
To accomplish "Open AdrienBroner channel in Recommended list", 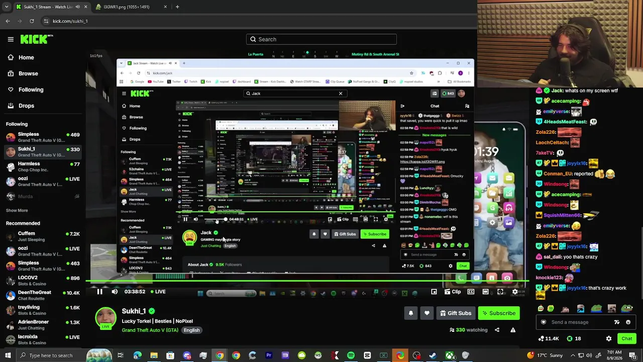I will [43, 325].
